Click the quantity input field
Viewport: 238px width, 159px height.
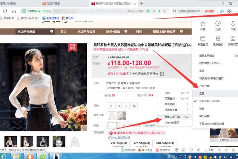pos(112,126)
